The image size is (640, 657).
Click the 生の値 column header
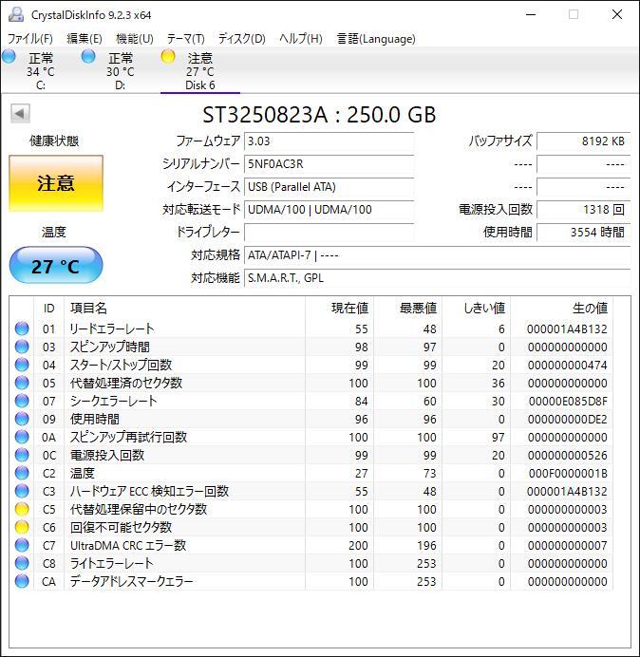(x=590, y=309)
